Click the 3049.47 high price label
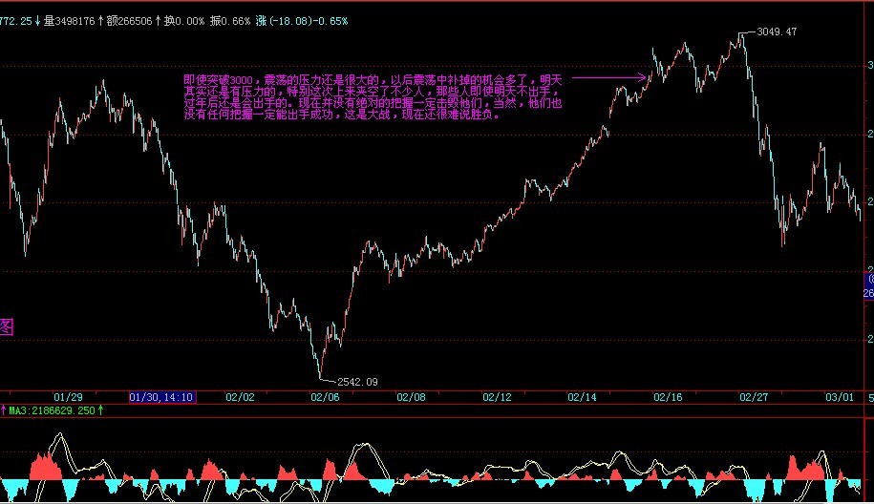The width and height of the screenshot is (874, 504). (776, 32)
